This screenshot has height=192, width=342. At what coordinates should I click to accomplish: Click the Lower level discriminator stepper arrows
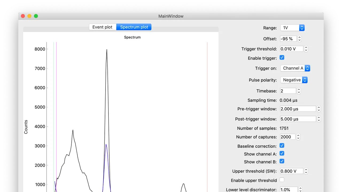coord(301,189)
